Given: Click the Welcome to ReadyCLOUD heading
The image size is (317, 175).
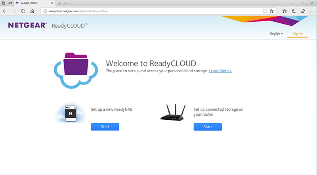Looking at the screenshot, I should pos(151,63).
